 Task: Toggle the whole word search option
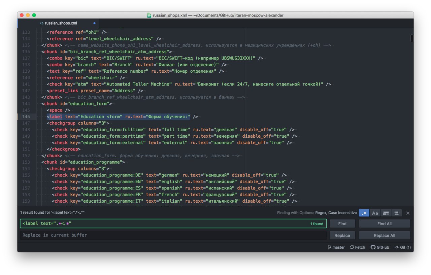tap(397, 213)
